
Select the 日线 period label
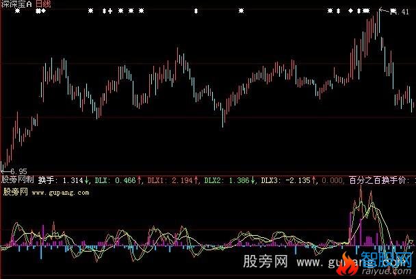(43, 3)
